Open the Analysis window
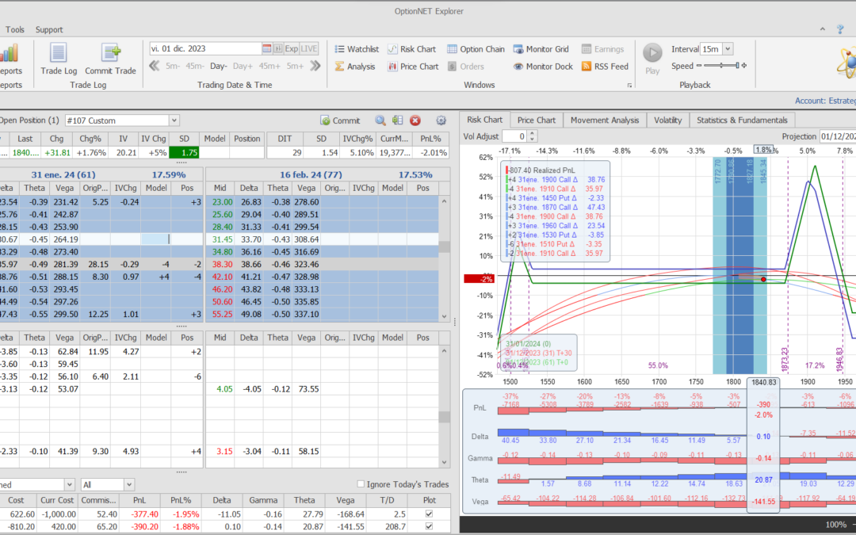 [x=355, y=67]
